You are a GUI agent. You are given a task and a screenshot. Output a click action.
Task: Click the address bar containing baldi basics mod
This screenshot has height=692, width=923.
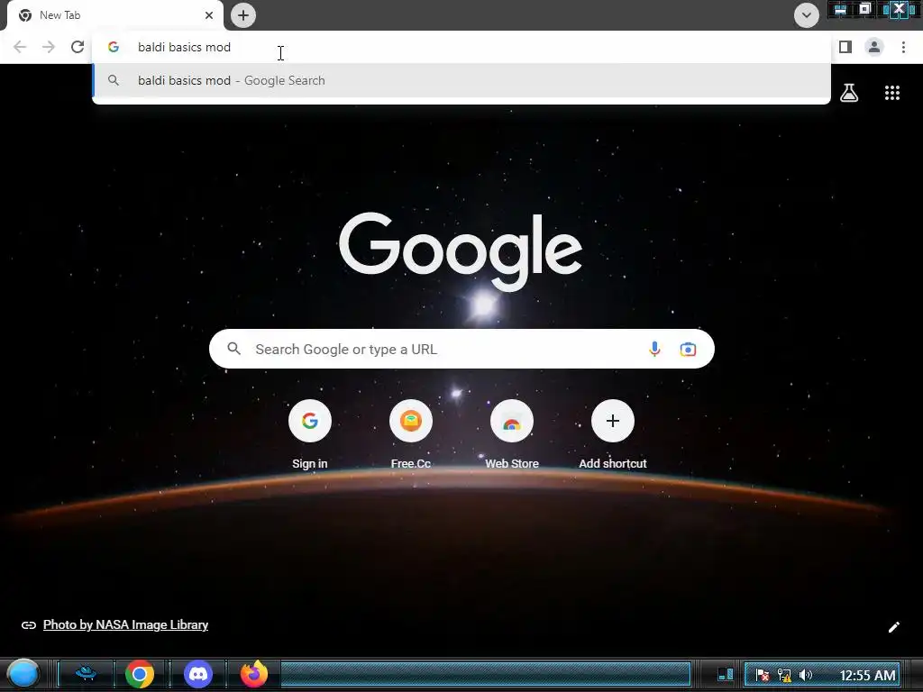tap(461, 47)
